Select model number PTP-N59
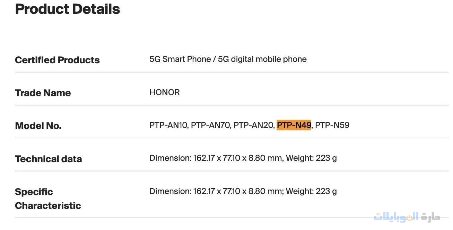 tap(332, 125)
